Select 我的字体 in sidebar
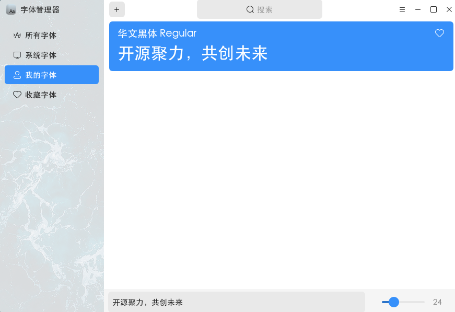 click(x=52, y=75)
